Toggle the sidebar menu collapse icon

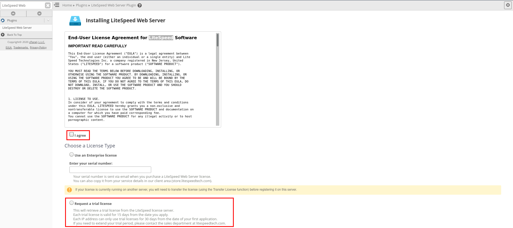[x=56, y=5]
